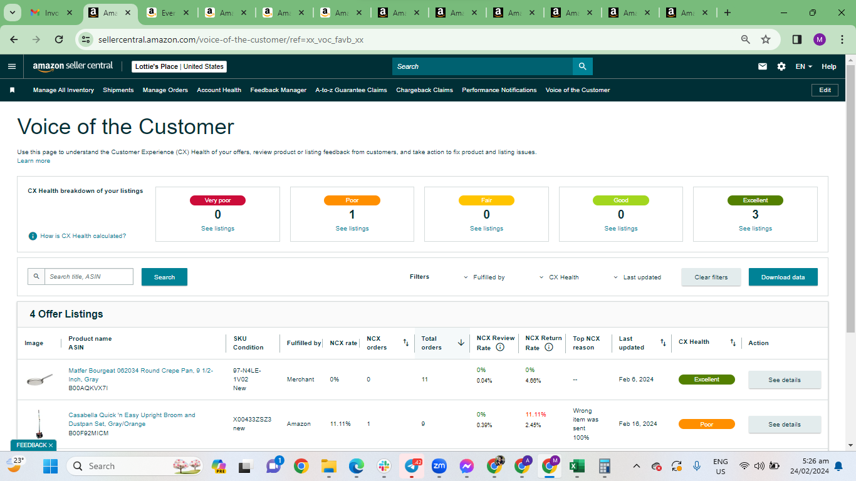The height and width of the screenshot is (481, 856).
Task: See listings with Poor CX Health
Action: (x=352, y=229)
